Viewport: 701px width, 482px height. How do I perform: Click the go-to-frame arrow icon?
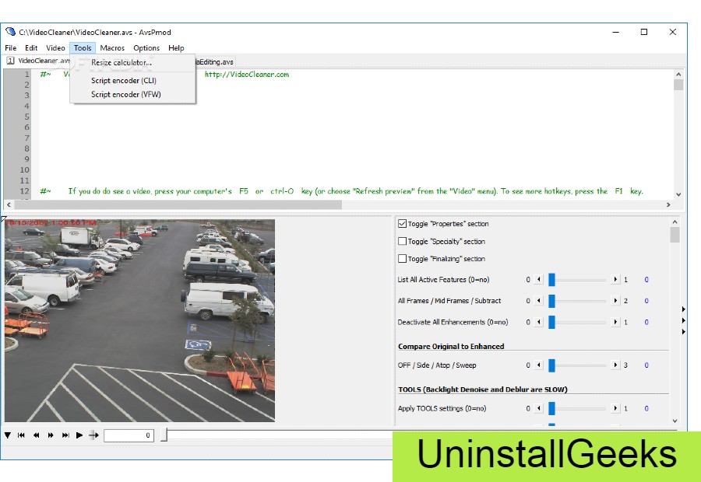93,435
